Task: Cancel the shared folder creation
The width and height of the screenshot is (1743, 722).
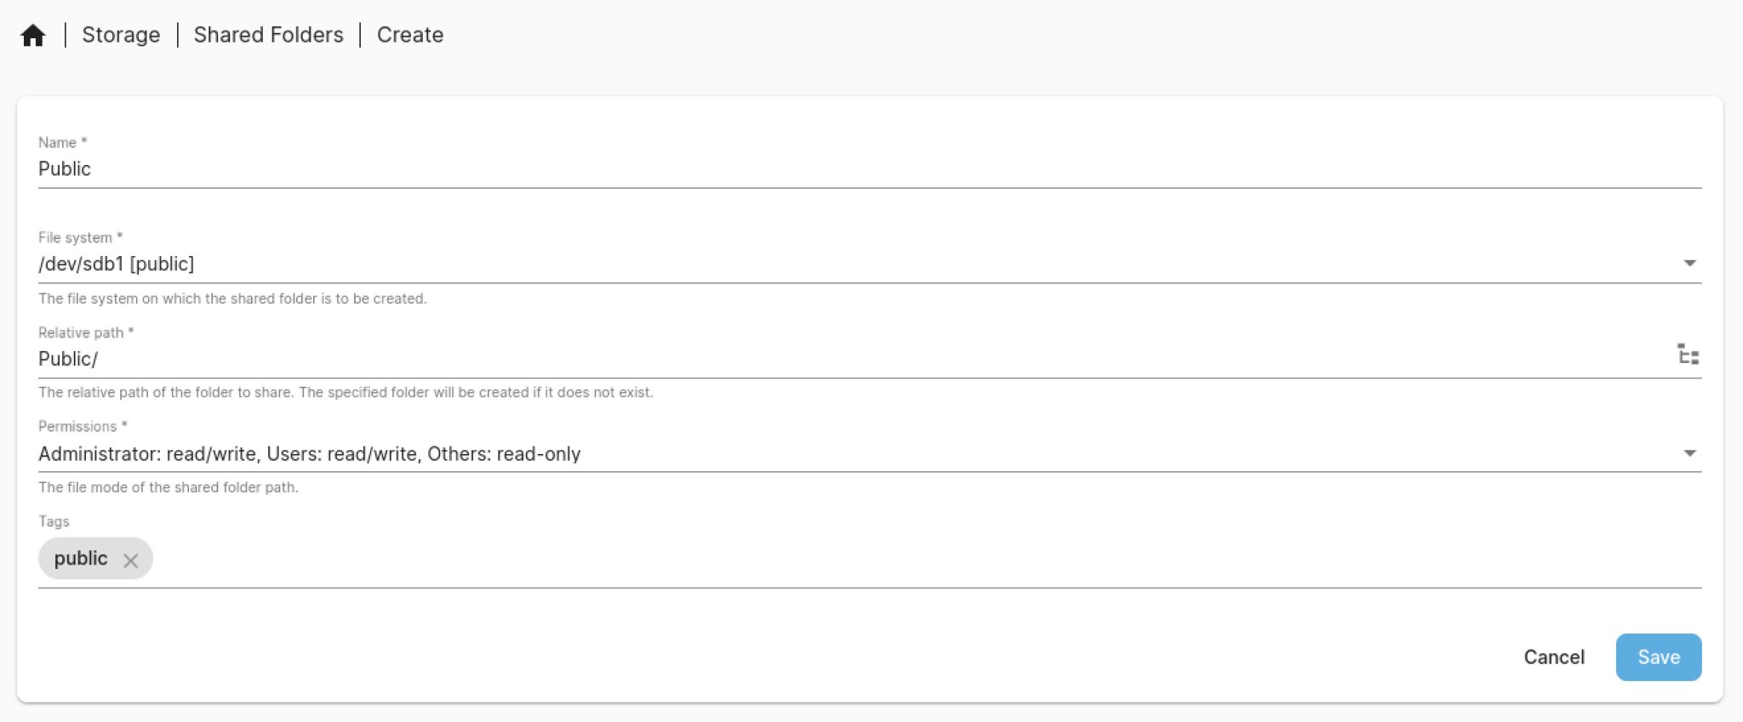Action: click(1553, 657)
